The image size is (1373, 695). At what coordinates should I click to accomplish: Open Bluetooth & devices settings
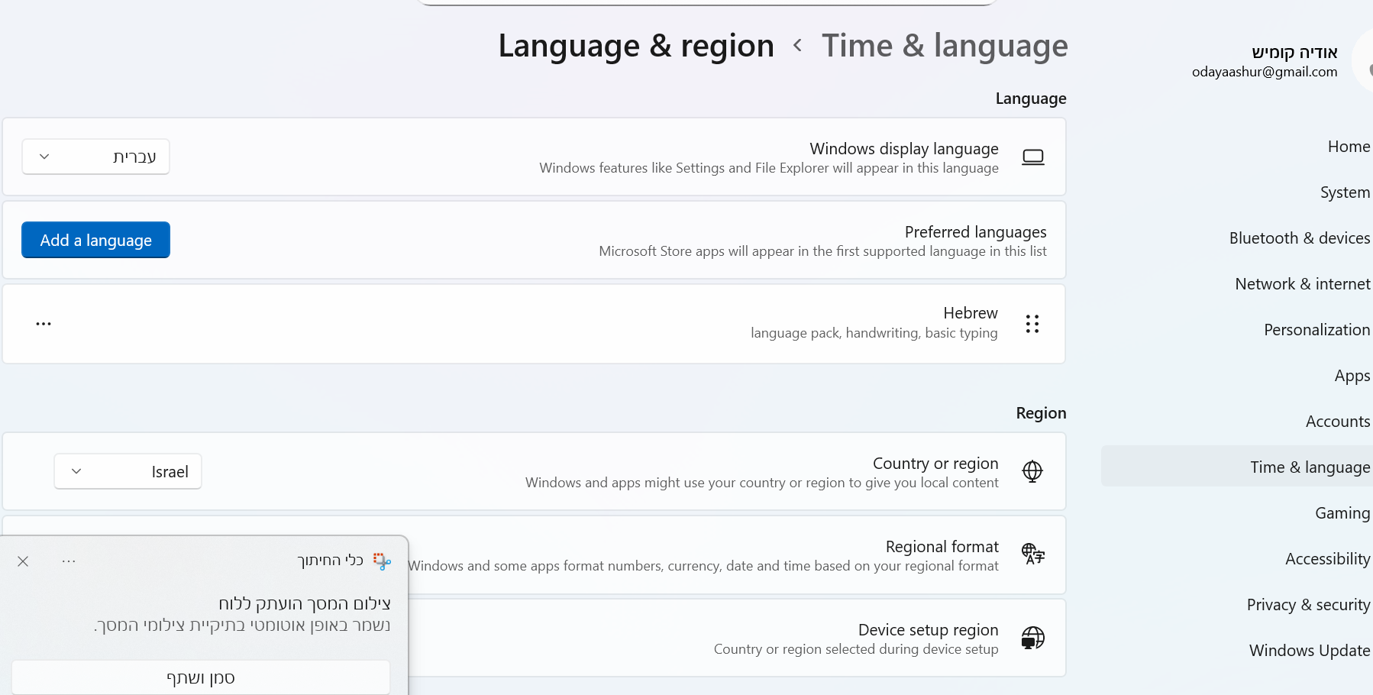tap(1299, 238)
